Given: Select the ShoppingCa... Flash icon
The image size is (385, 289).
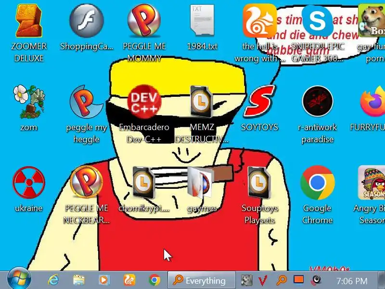Looking at the screenshot, I should tap(87, 21).
